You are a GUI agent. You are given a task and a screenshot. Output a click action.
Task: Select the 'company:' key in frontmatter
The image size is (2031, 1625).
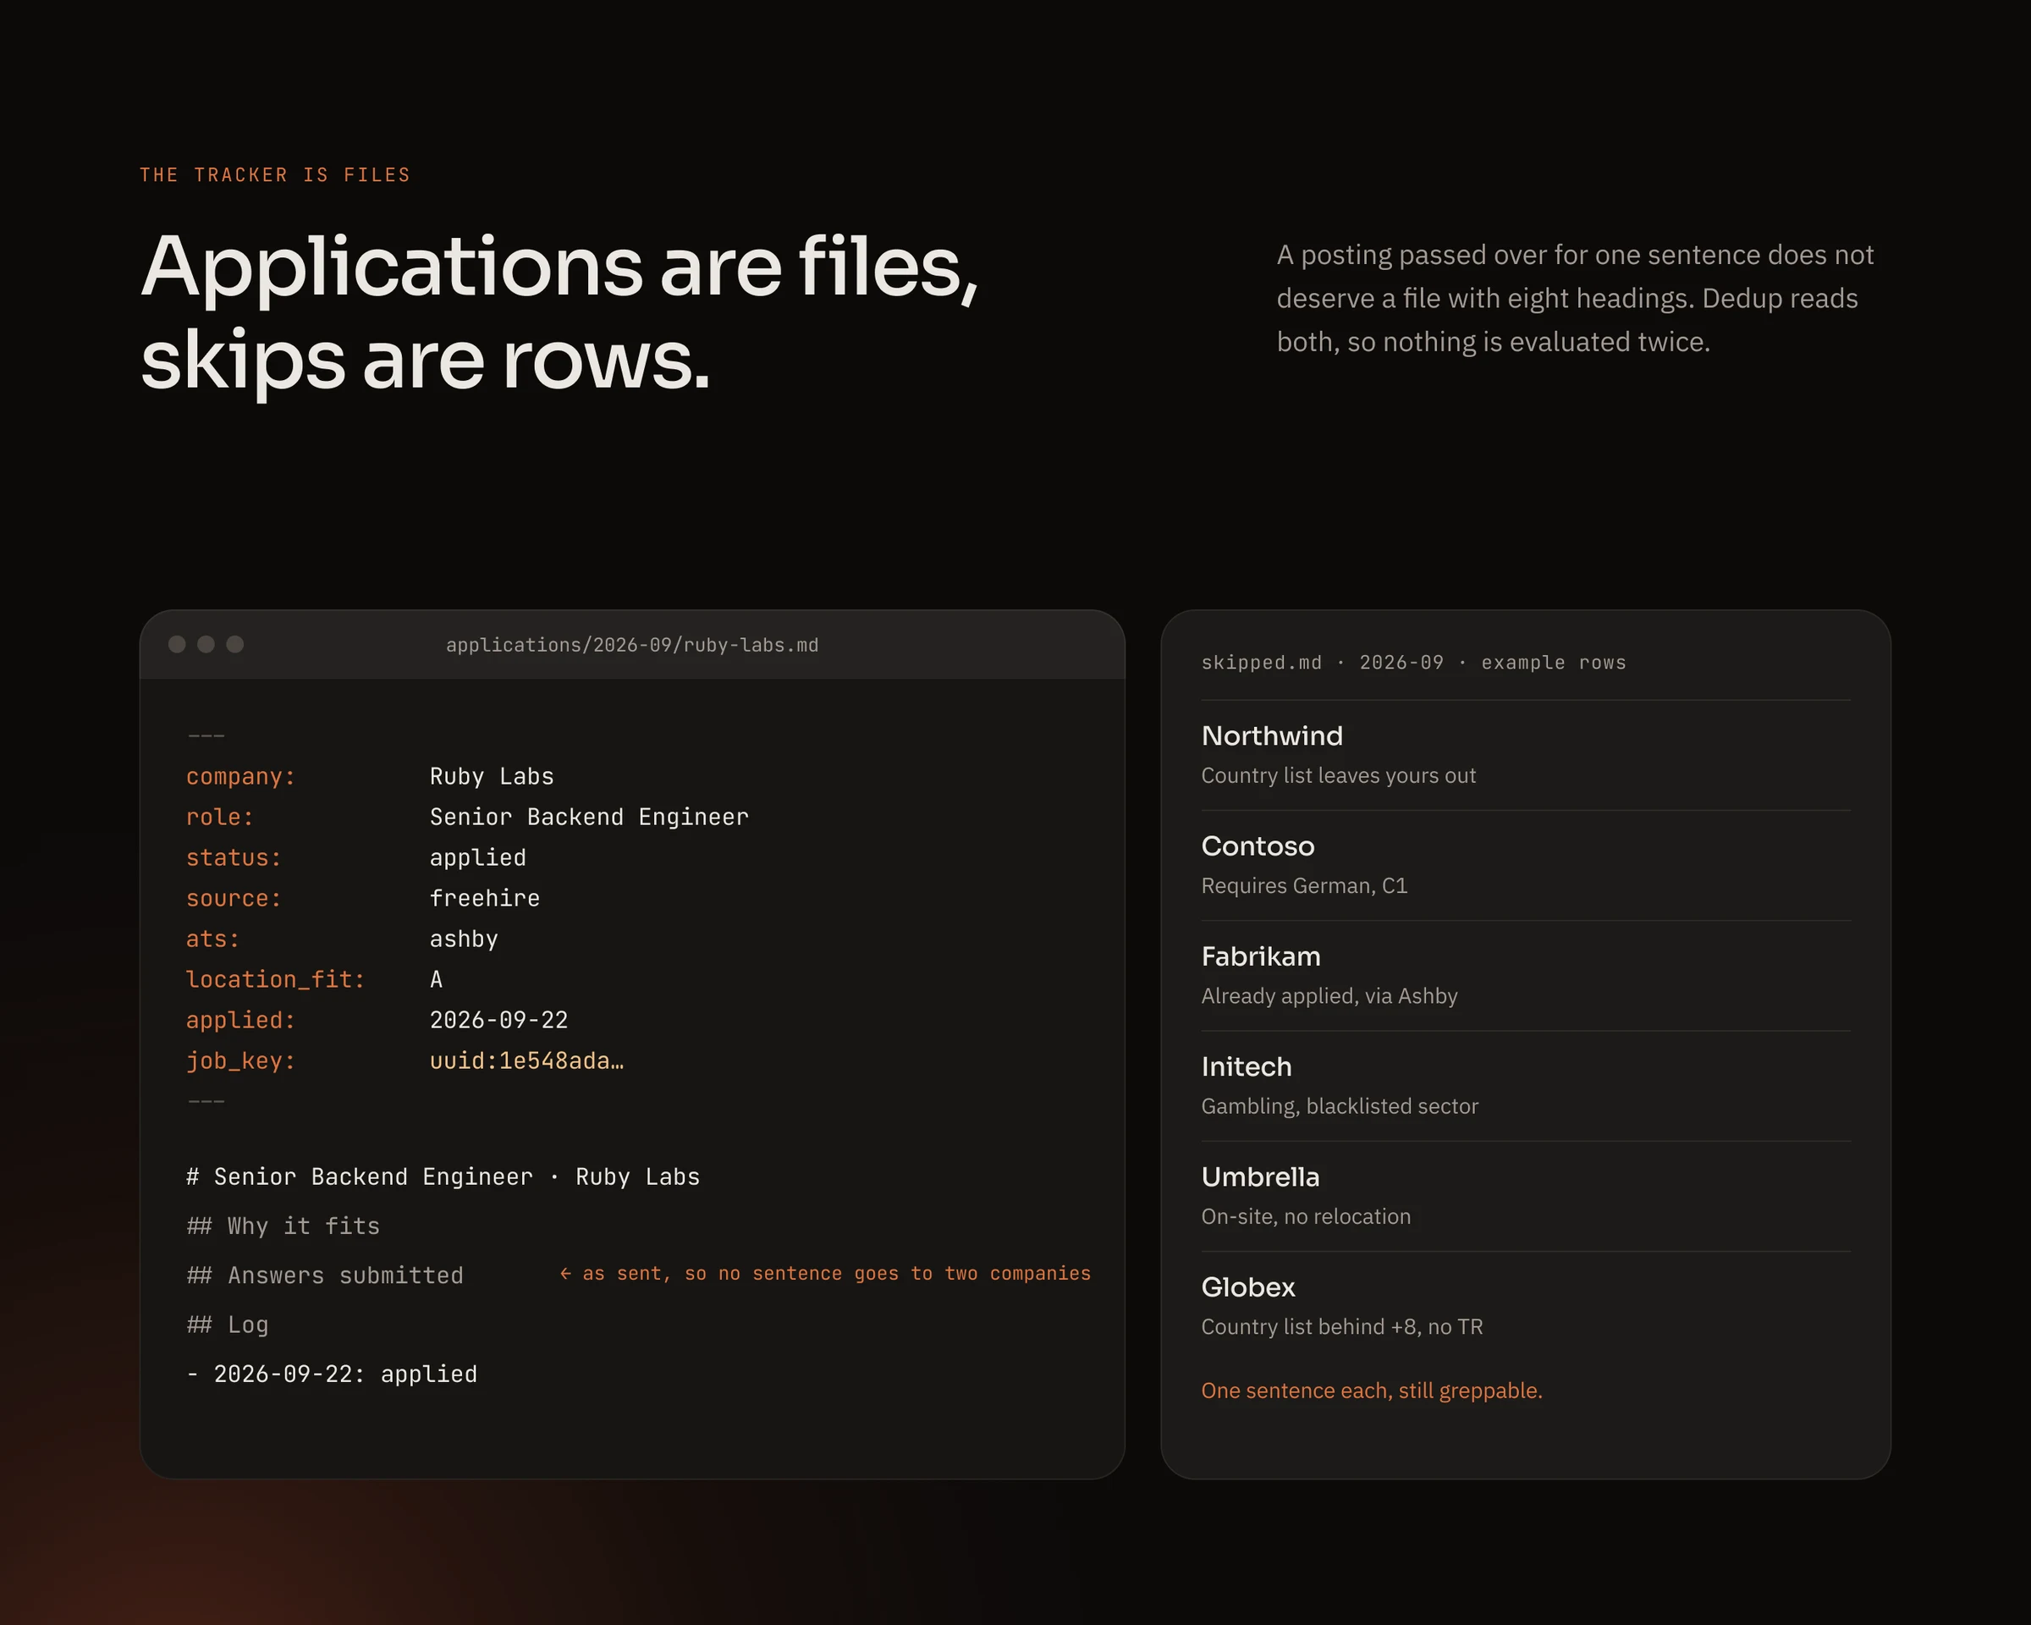click(240, 777)
